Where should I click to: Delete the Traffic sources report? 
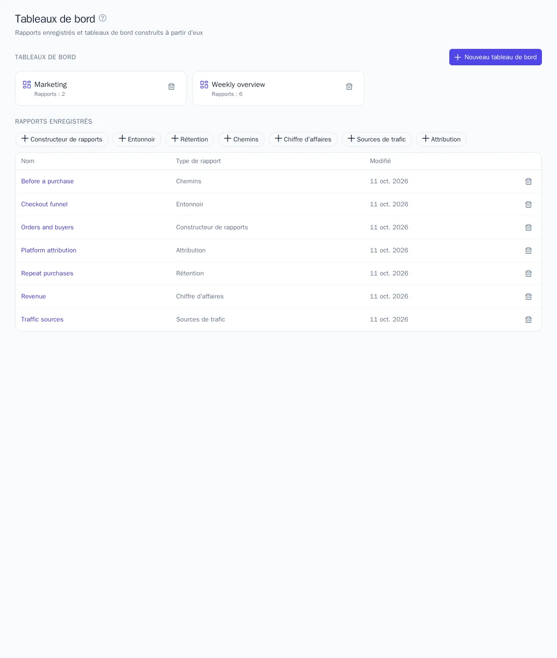click(528, 320)
